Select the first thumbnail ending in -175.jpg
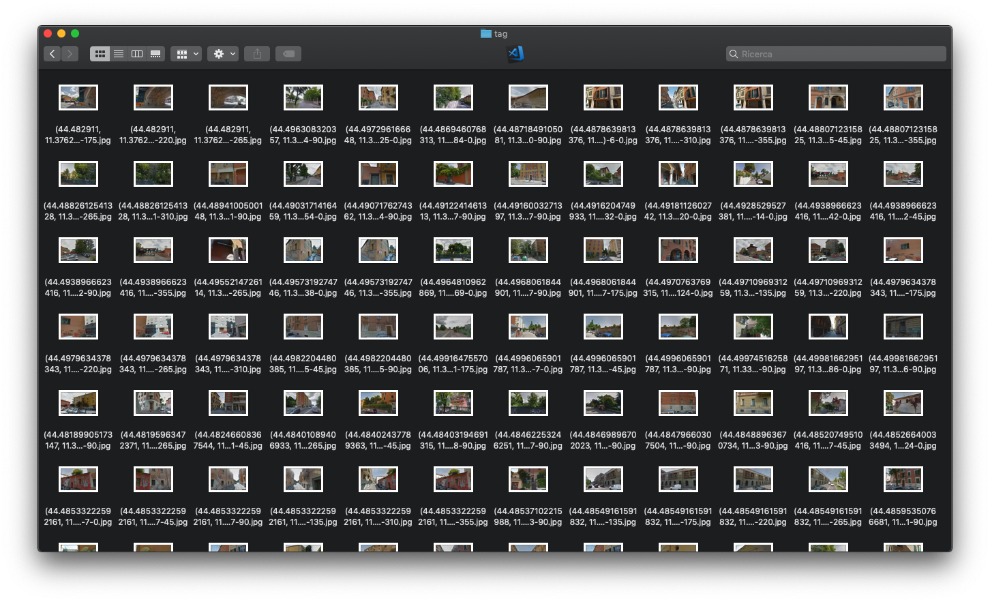990x602 pixels. point(78,97)
